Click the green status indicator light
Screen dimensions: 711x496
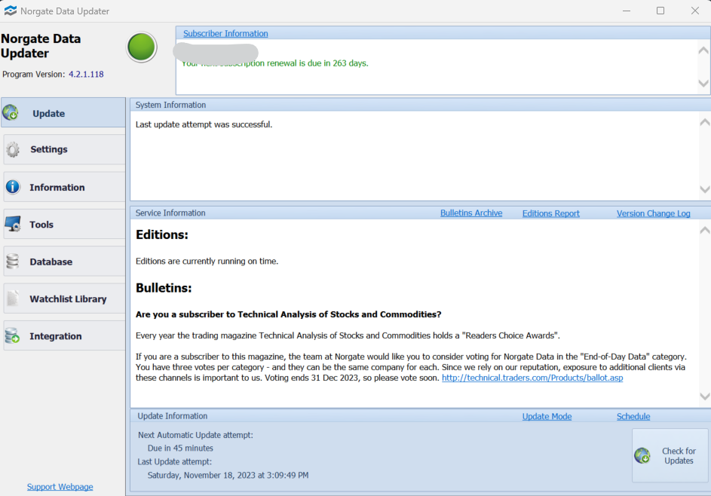pos(142,47)
